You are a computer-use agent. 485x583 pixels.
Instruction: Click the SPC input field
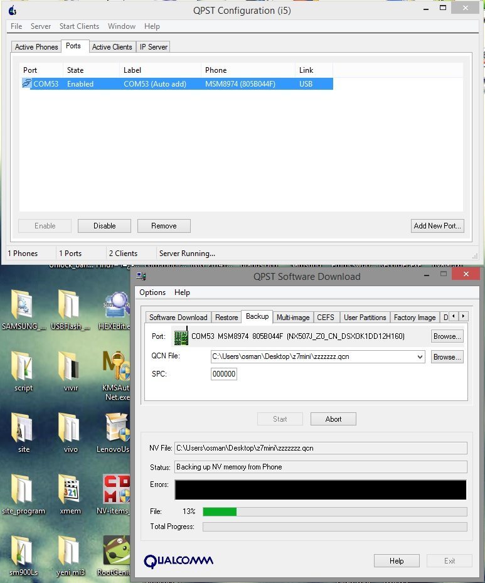coord(224,374)
